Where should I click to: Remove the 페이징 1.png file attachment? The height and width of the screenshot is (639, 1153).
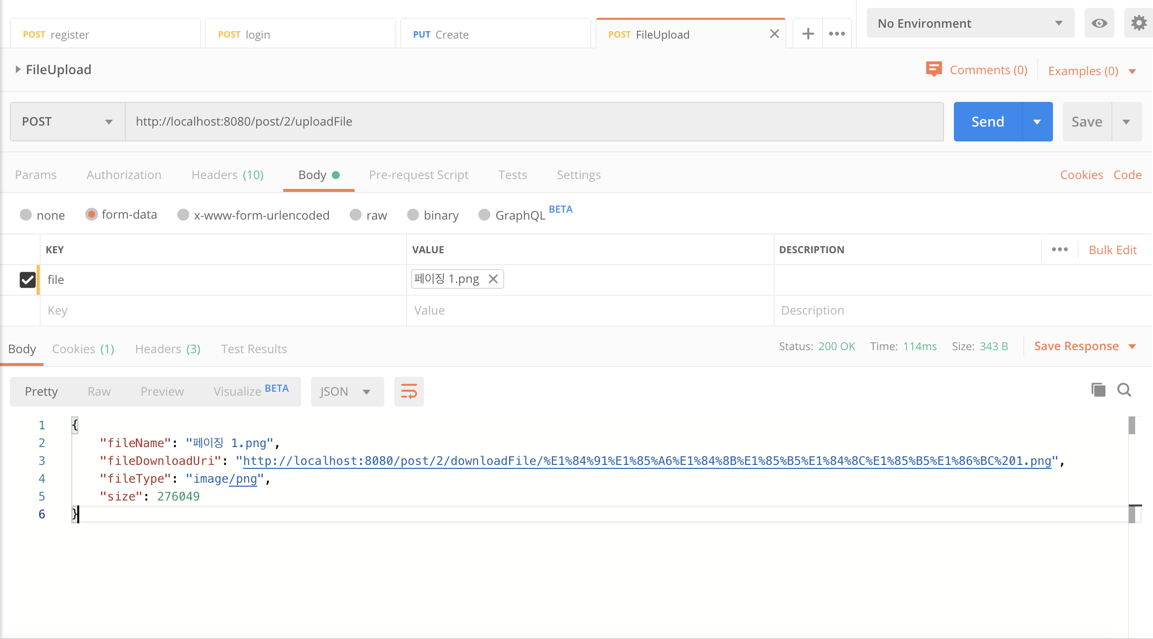[x=493, y=279]
